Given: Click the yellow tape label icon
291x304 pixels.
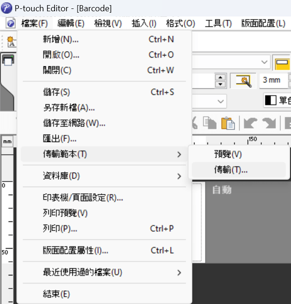Looking at the screenshot, I should point(282,63).
